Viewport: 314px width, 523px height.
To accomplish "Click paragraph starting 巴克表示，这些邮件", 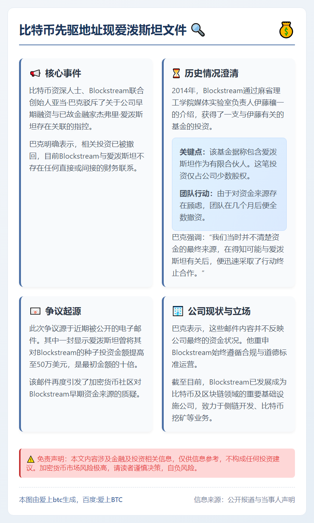I will pyautogui.click(x=229, y=347).
